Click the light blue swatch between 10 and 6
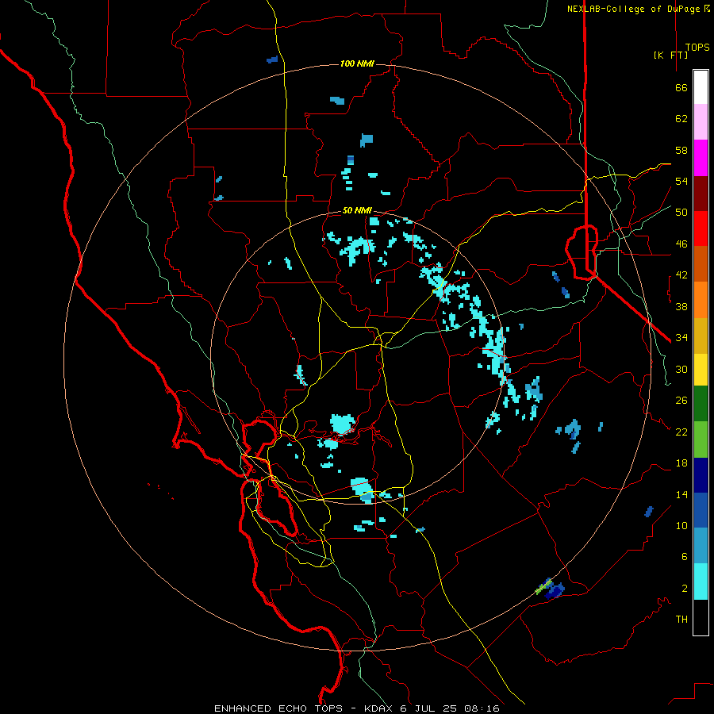The width and height of the screenshot is (714, 714). 701,546
